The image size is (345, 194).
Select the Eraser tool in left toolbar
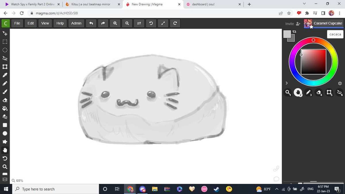[5, 100]
